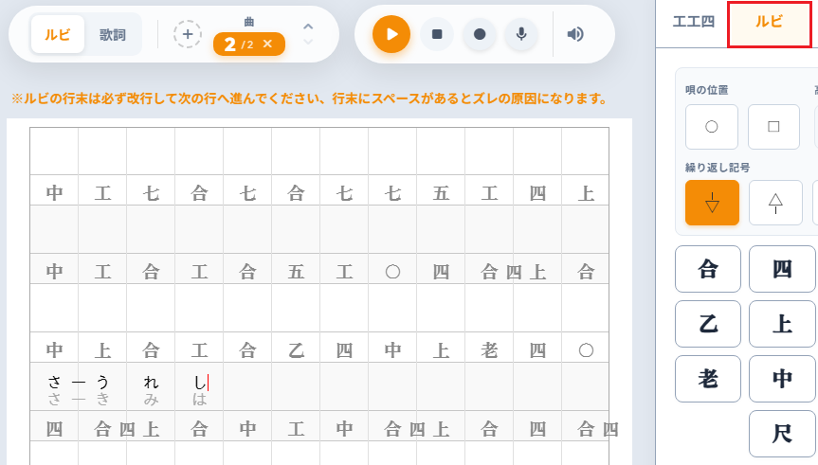Select the orange 2/2 song badge

click(x=249, y=44)
